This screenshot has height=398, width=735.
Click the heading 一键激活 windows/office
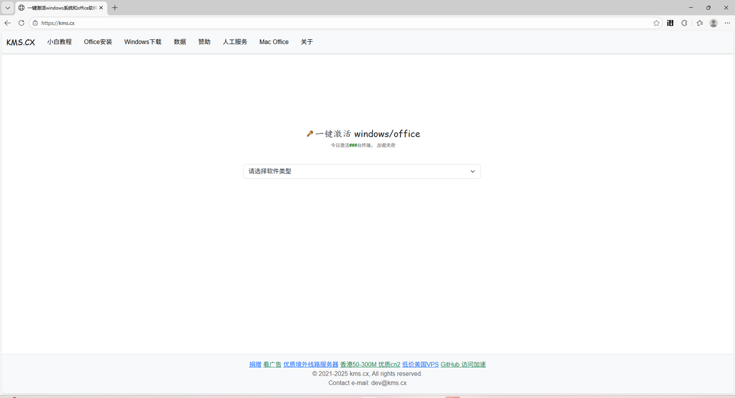(x=363, y=134)
